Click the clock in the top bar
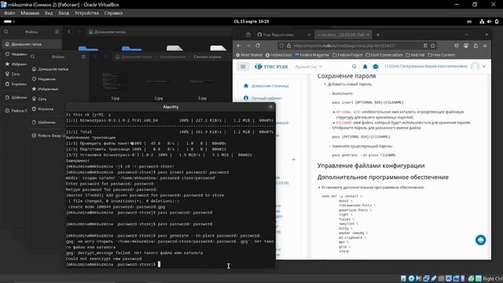The width and height of the screenshot is (503, 283). coord(251,21)
